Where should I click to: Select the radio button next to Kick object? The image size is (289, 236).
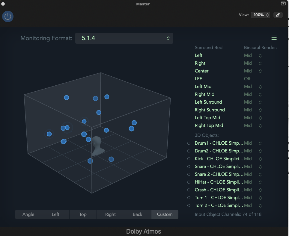[189, 159]
